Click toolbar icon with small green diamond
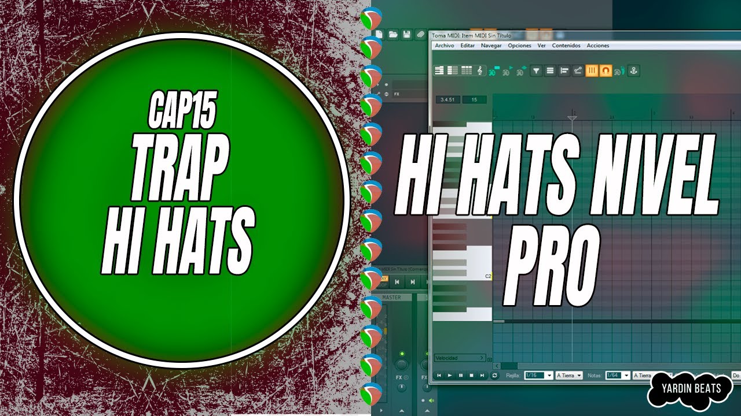 tap(521, 72)
